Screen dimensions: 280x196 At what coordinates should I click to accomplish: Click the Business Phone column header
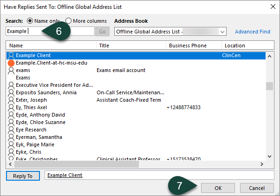193,46
